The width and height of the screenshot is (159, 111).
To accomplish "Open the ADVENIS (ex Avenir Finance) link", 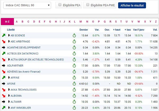I will click(x=24, y=72).
